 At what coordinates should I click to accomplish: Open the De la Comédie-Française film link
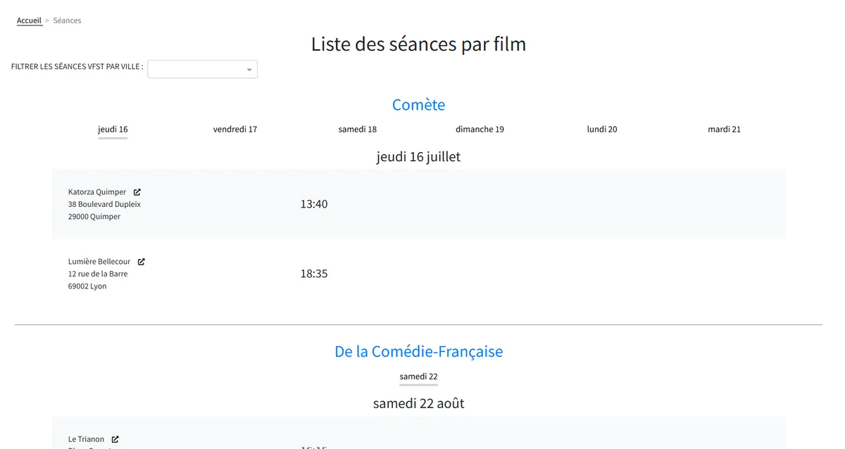pos(419,351)
